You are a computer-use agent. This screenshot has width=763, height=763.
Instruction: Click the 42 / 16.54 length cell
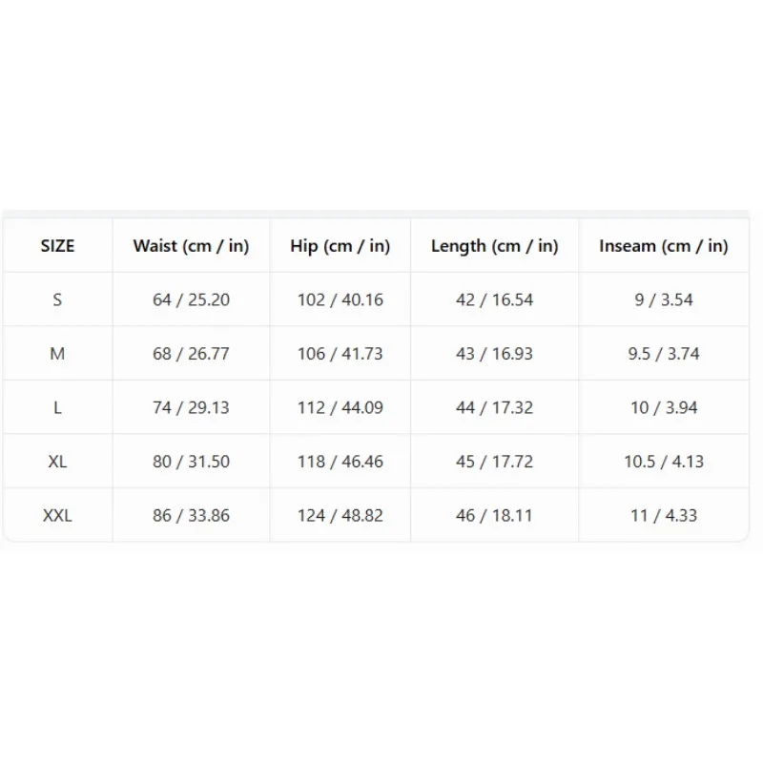(x=494, y=299)
